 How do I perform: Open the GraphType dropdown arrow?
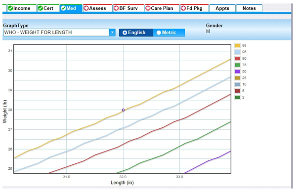pos(112,33)
